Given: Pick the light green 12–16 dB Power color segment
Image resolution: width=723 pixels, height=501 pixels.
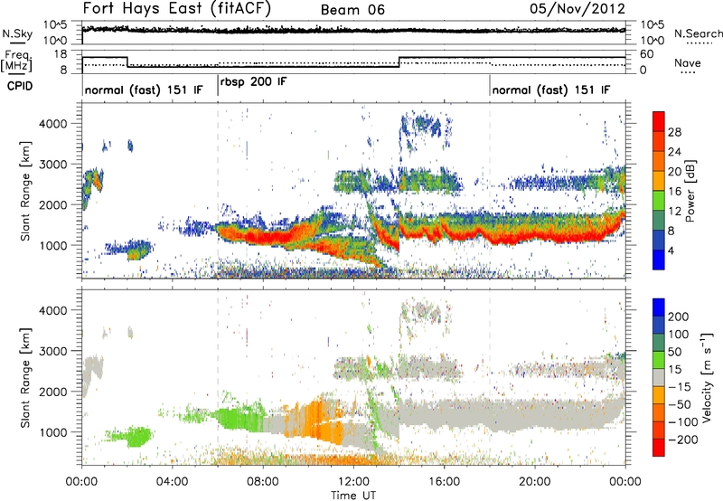Looking at the screenshot, I should pos(659,201).
